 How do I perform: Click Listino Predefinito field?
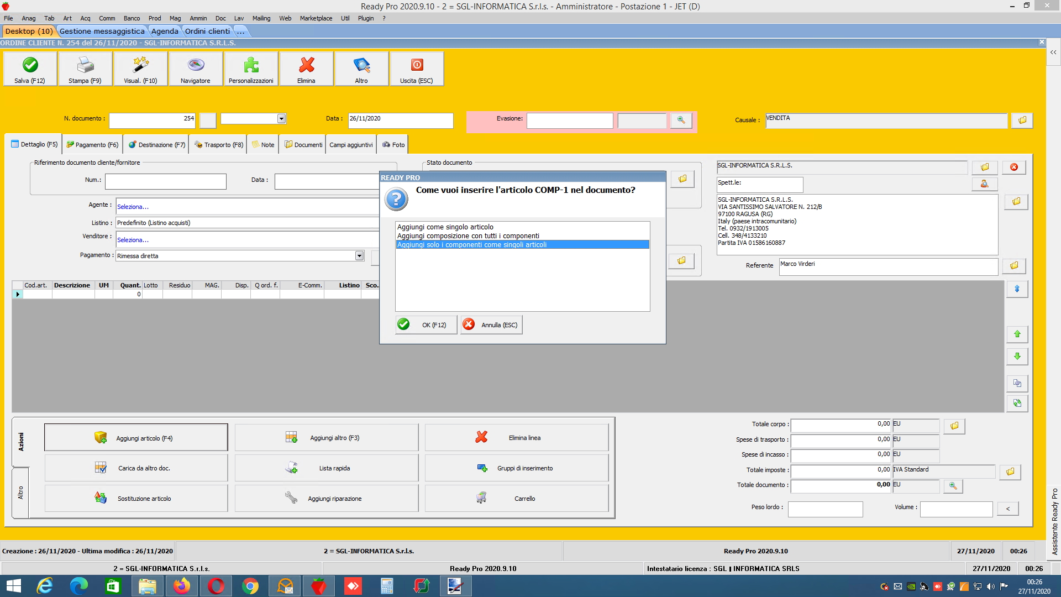point(247,223)
